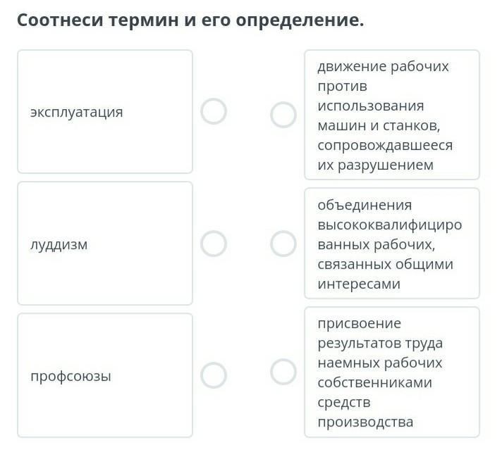Click the text 'наемных рабочих' in third definition
This screenshot has width=502, height=471.
[380, 363]
